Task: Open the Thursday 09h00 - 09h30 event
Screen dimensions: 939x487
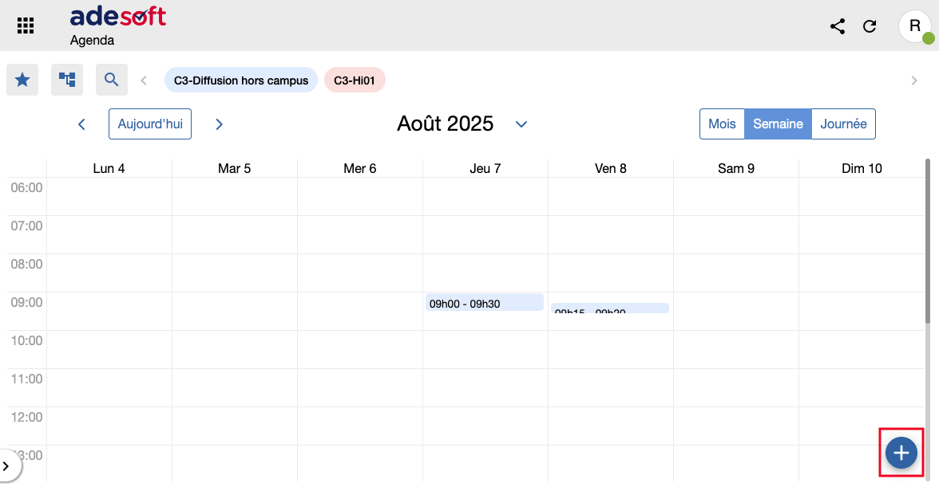Action: [485, 303]
